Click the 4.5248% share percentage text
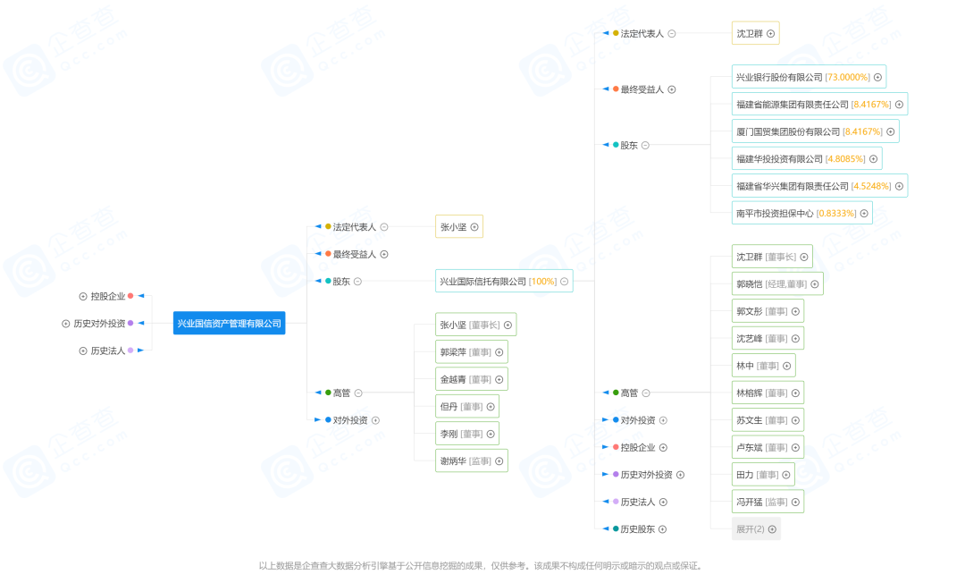The width and height of the screenshot is (965, 583). (x=871, y=186)
